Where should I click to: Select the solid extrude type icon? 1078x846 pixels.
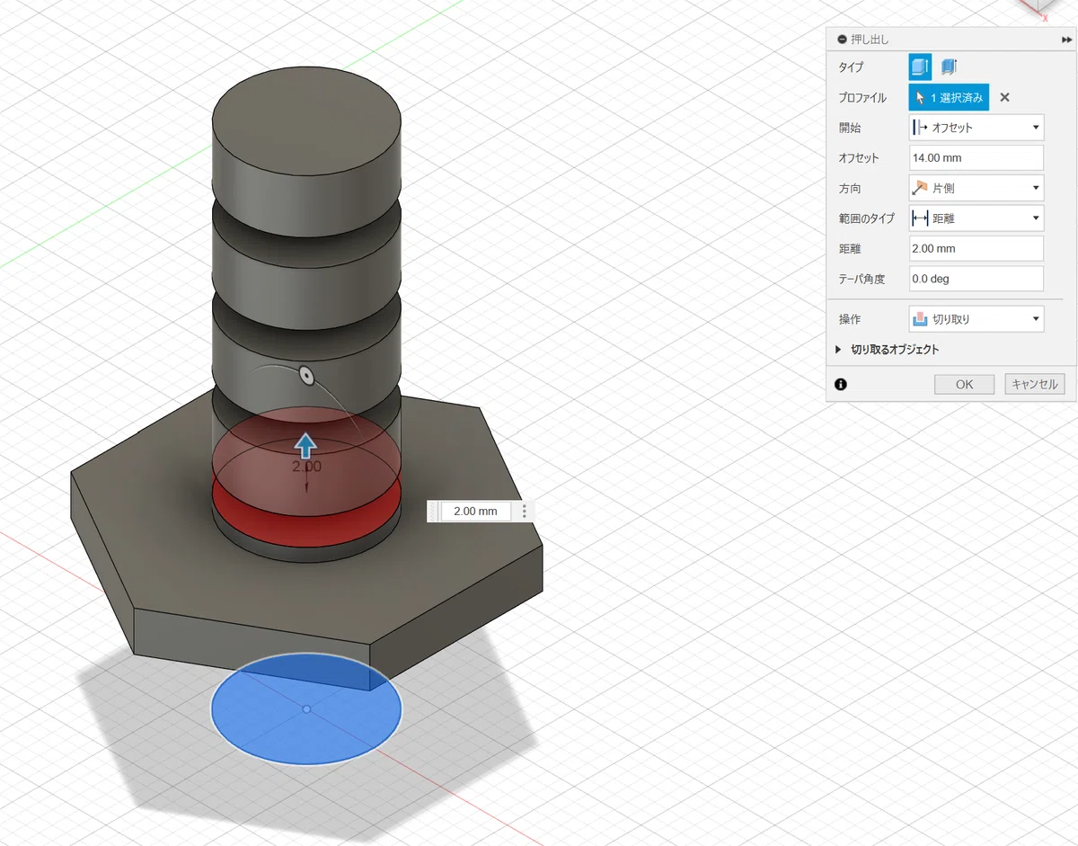(x=920, y=67)
